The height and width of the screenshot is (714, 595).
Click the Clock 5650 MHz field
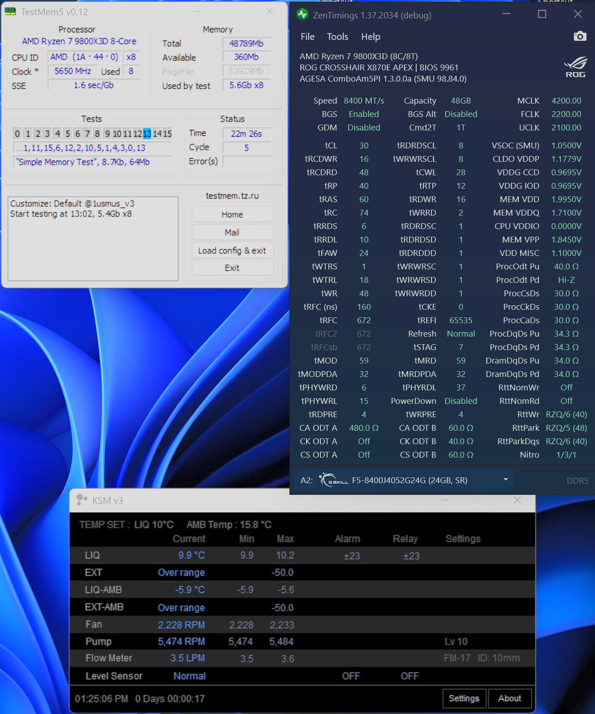tap(73, 71)
